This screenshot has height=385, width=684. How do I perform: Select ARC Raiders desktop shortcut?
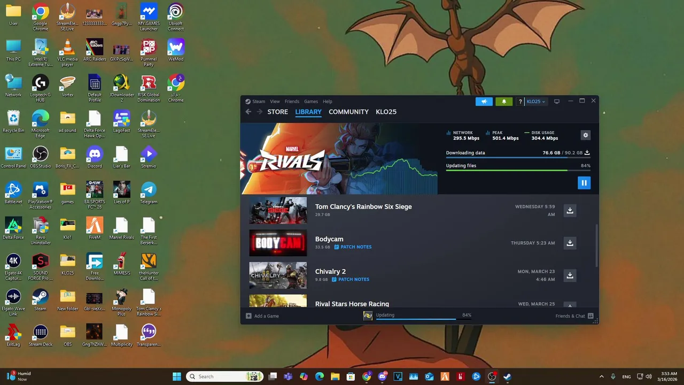(x=95, y=50)
